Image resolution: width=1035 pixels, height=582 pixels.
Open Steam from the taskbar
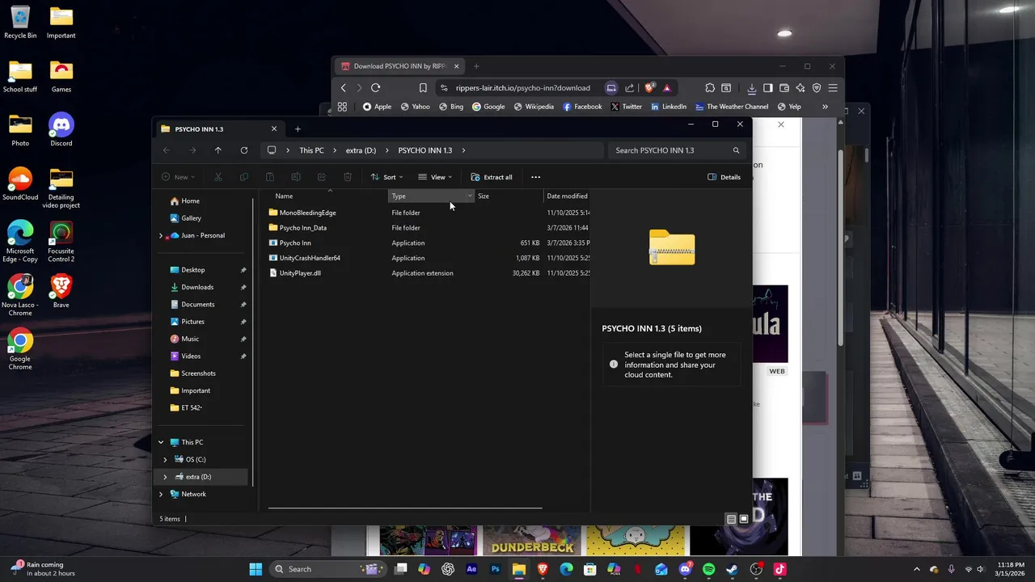click(x=733, y=569)
